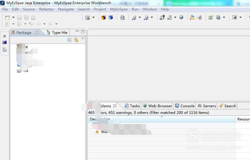Click the Back navigation arrow icon

point(38,24)
